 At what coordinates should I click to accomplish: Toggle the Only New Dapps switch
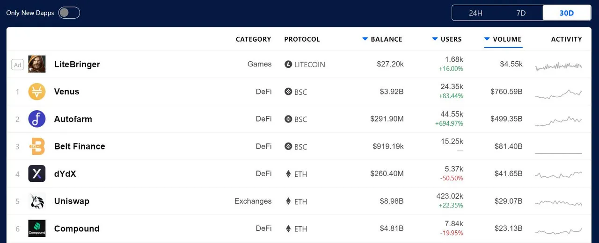(69, 13)
